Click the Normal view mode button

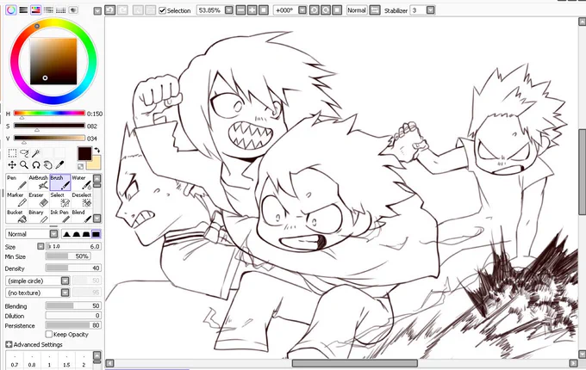click(357, 10)
